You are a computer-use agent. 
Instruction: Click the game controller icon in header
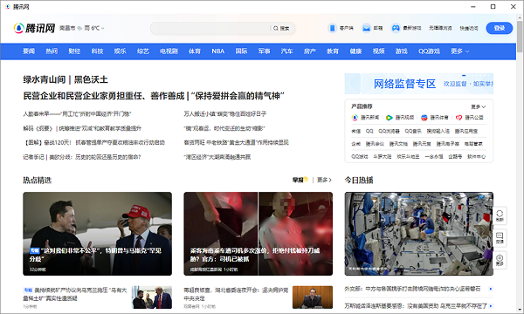396,29
